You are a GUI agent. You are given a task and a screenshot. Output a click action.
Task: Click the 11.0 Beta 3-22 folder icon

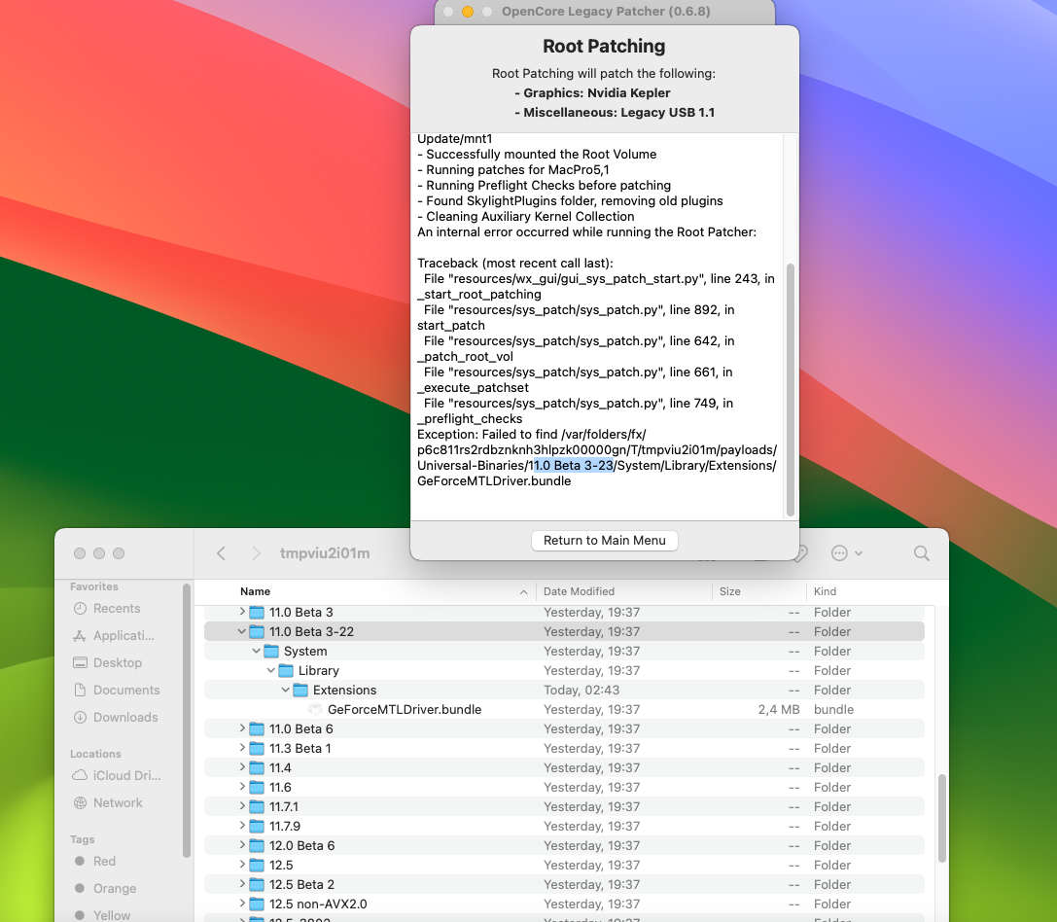(257, 632)
